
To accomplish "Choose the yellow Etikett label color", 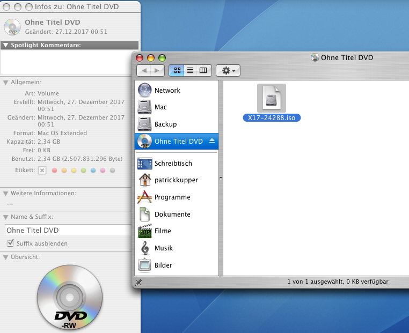I will [x=74, y=171].
